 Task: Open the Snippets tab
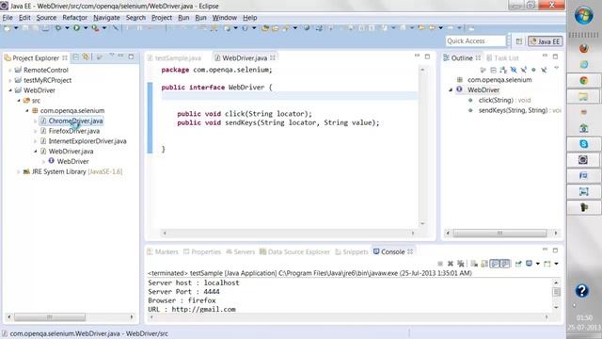[352, 252]
